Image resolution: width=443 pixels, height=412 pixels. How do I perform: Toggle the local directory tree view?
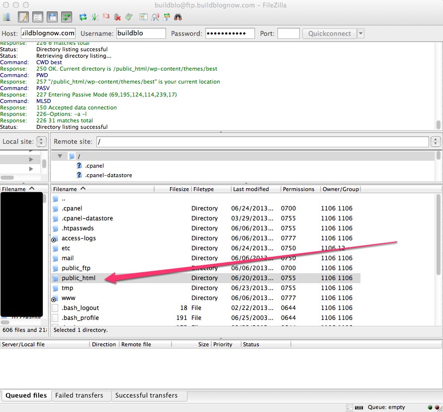(38, 17)
